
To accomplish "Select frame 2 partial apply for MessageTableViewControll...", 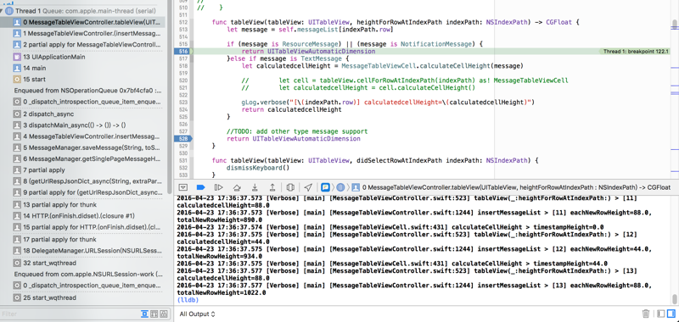I will [82, 45].
